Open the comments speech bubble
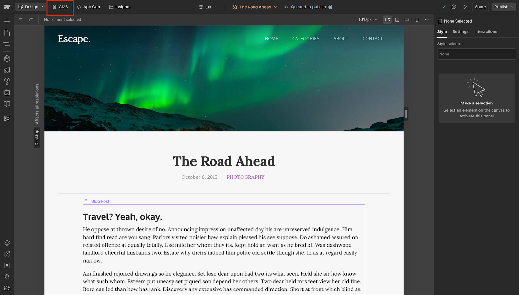The width and height of the screenshot is (519, 295). click(454, 7)
